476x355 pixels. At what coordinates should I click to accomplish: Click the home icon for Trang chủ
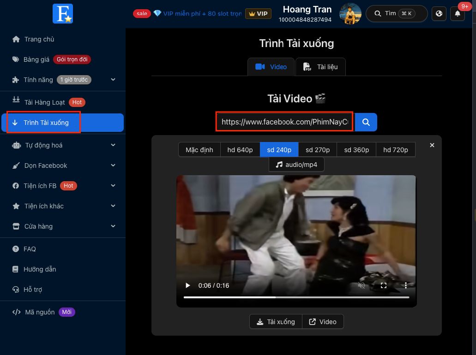point(16,39)
